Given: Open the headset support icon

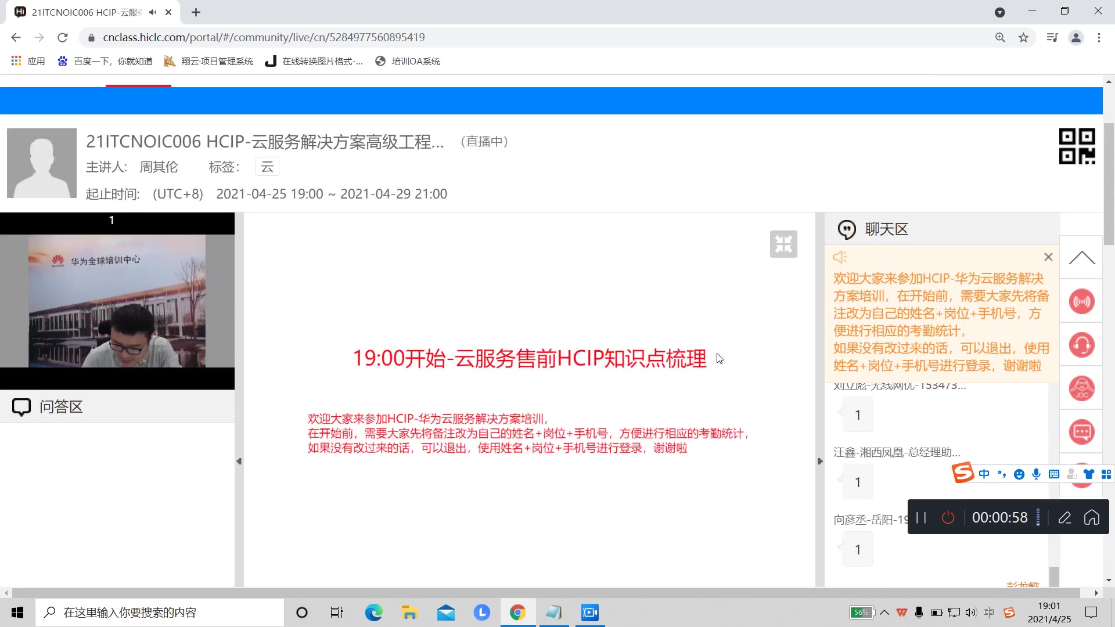Looking at the screenshot, I should click(x=1082, y=345).
